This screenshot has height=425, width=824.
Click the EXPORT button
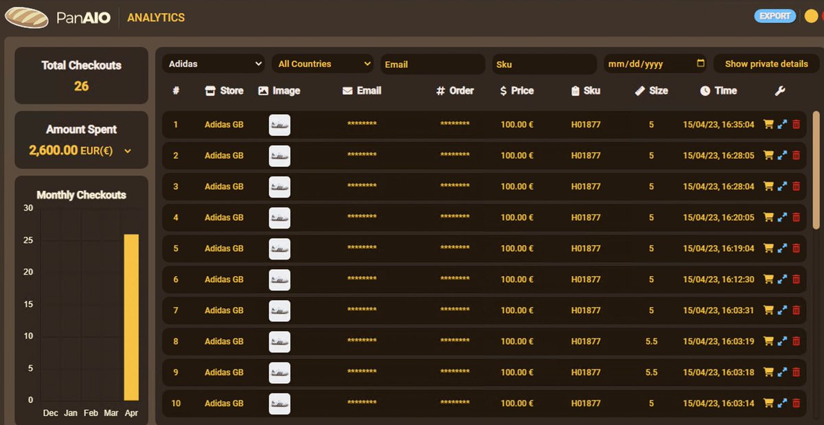(x=775, y=16)
